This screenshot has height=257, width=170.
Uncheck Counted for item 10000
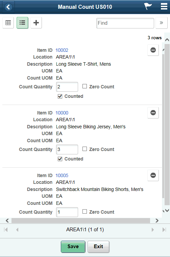tap(60, 159)
